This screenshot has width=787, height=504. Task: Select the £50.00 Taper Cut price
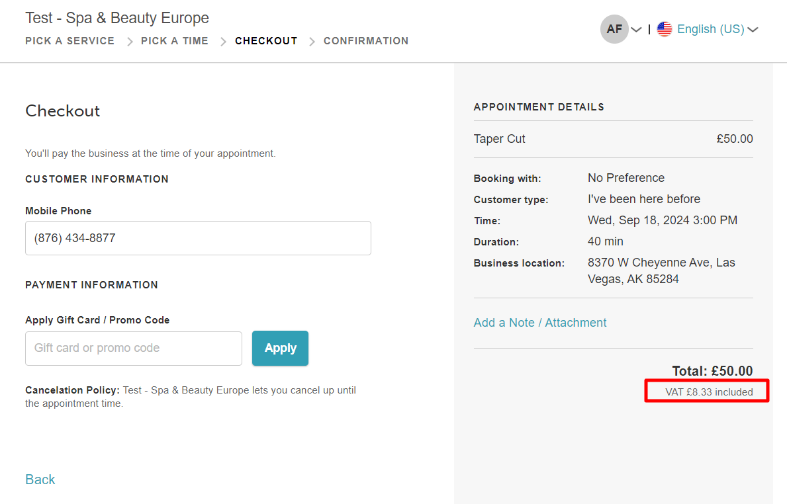tap(734, 139)
